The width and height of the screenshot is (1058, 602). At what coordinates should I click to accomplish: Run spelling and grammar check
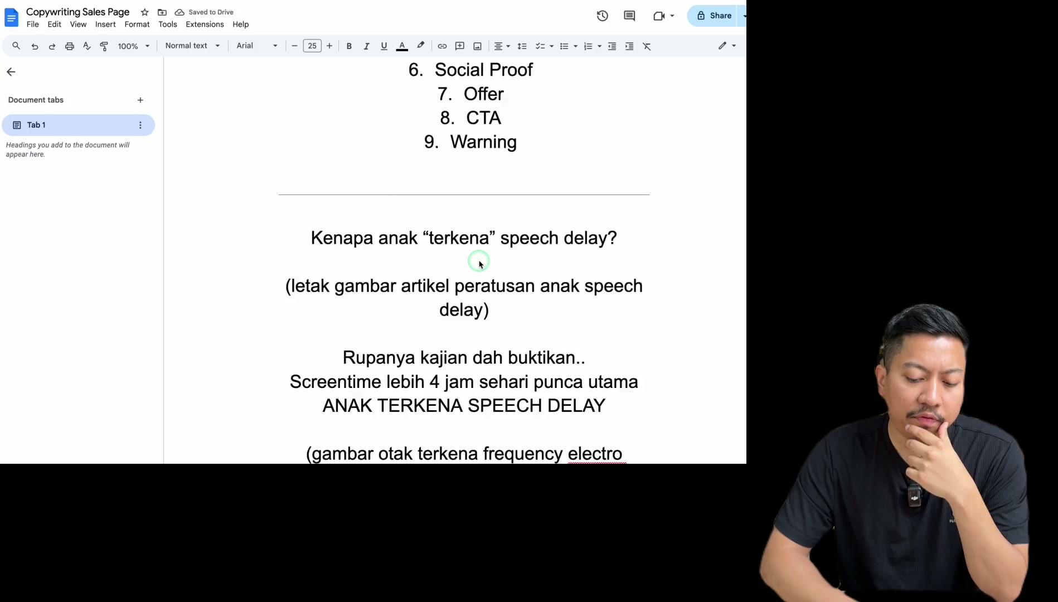(87, 46)
